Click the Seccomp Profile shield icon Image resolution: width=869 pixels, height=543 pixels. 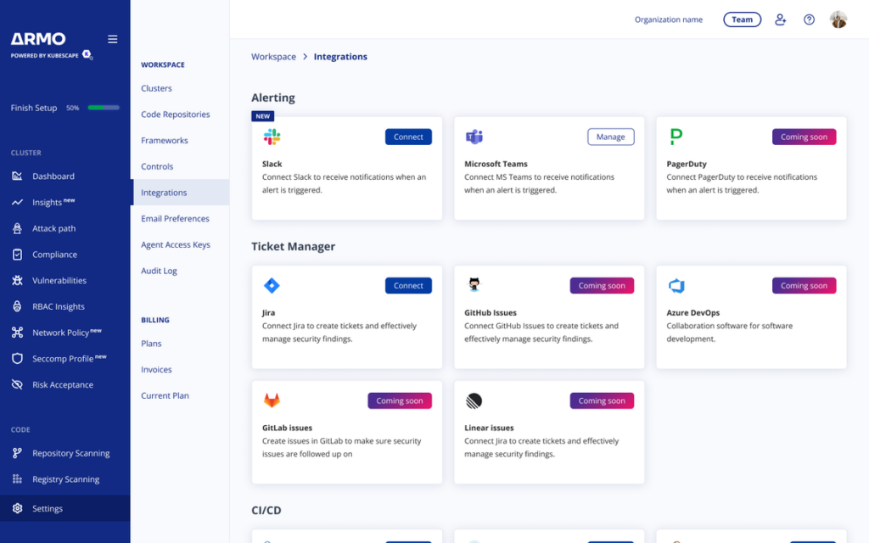[x=17, y=359]
